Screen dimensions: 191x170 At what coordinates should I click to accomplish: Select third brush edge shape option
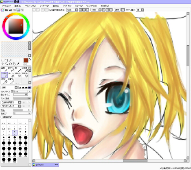click(26, 87)
